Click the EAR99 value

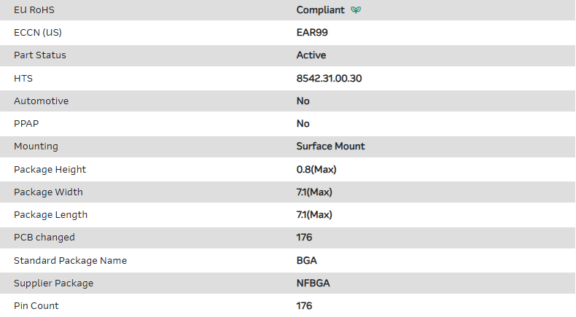(x=311, y=33)
